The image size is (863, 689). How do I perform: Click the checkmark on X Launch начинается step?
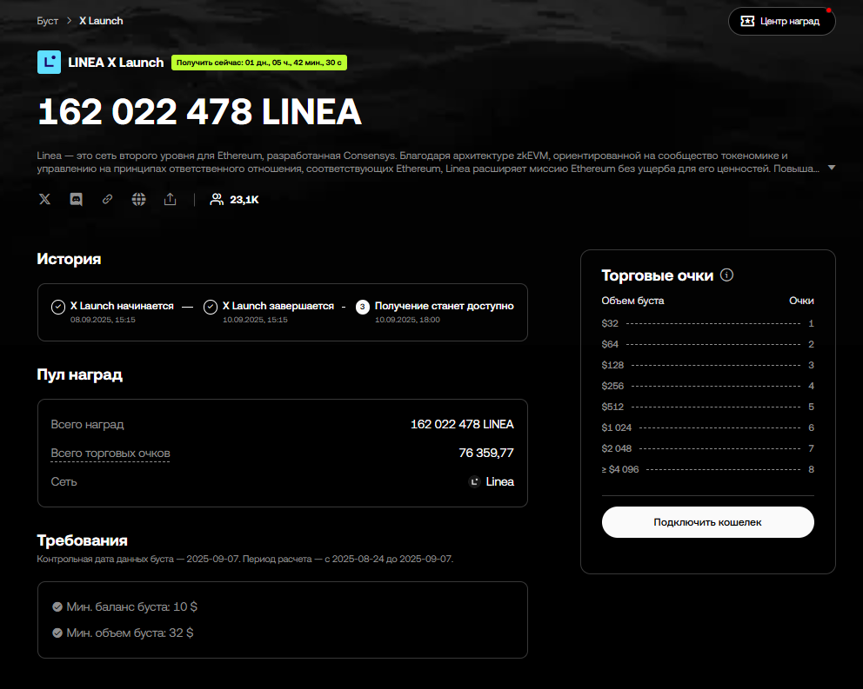coord(58,307)
